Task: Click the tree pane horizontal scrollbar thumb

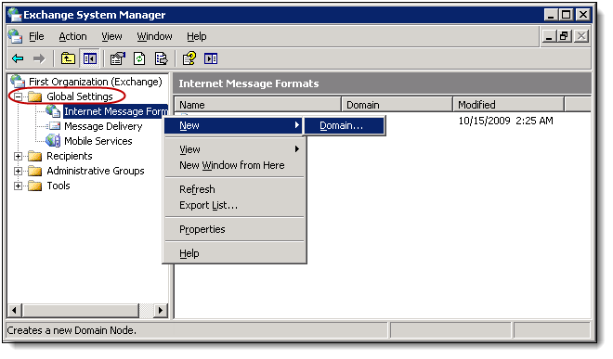Action: tap(81, 311)
